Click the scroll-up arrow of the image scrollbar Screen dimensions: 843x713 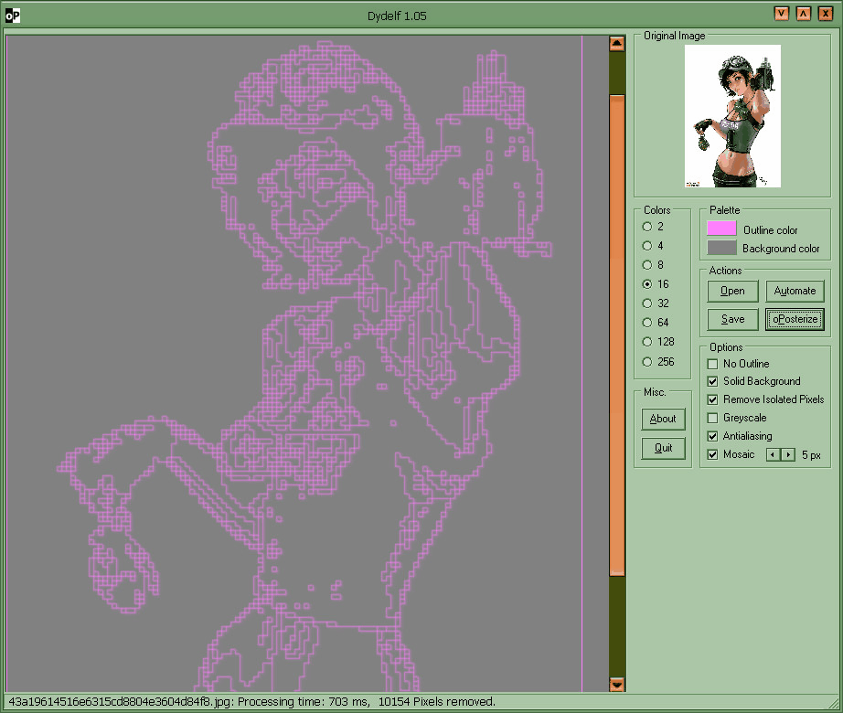click(616, 43)
